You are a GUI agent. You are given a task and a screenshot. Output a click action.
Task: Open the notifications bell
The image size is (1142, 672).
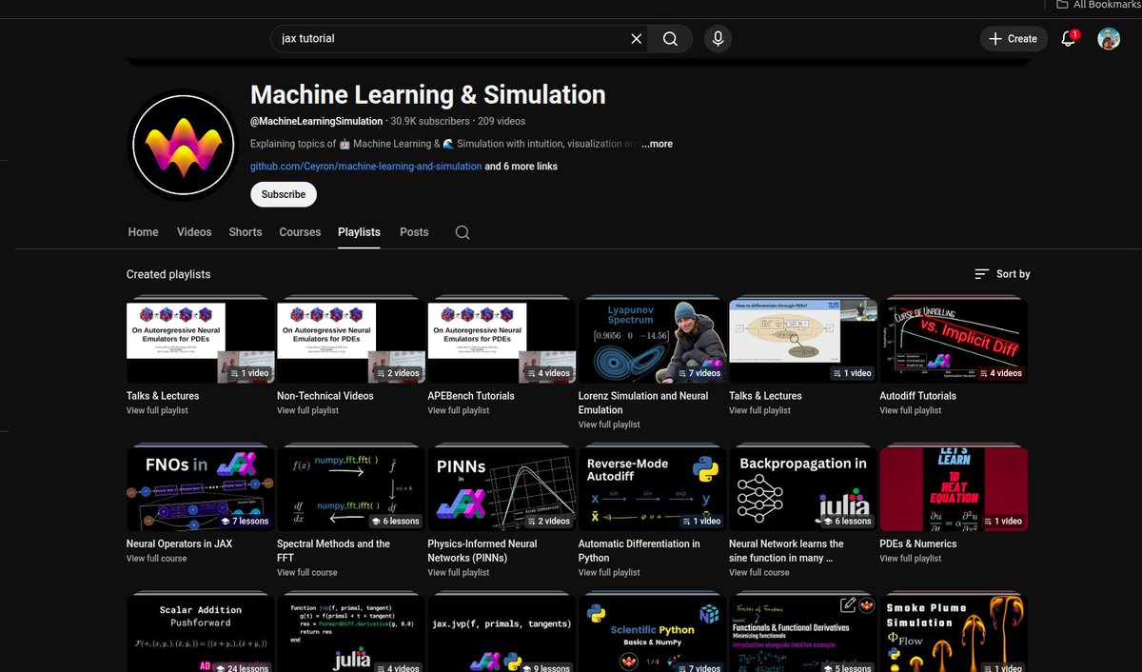point(1069,39)
